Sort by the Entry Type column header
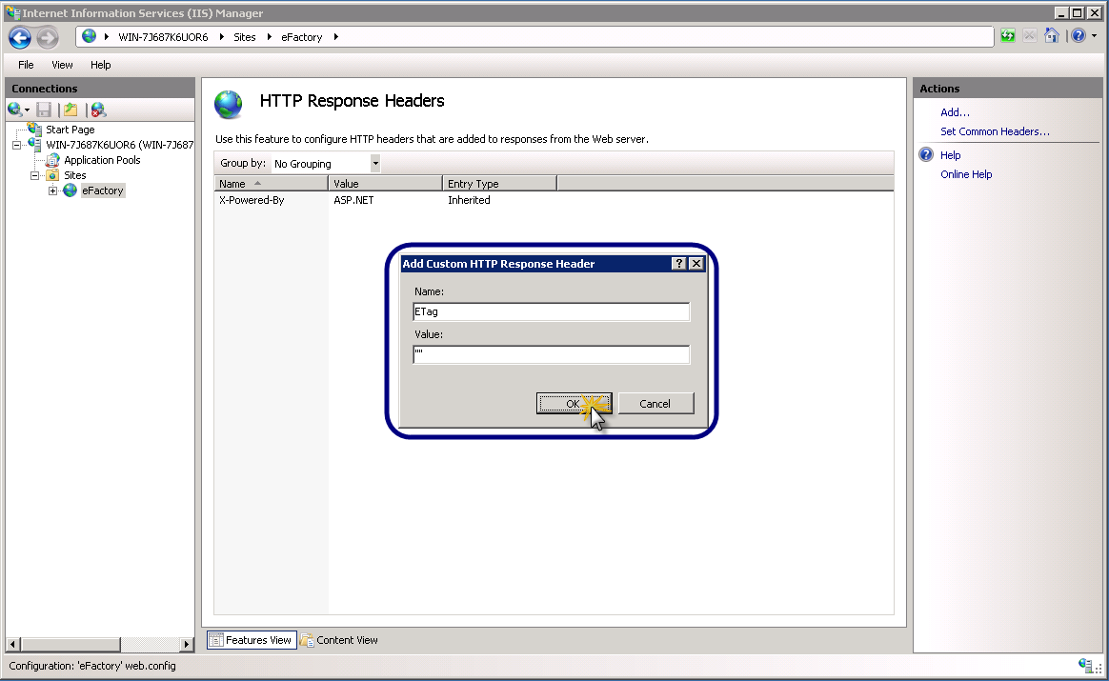Image resolution: width=1109 pixels, height=681 pixels. click(x=499, y=183)
